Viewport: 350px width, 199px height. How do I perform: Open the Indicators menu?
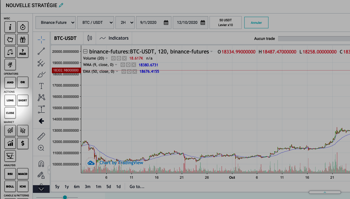coord(114,38)
